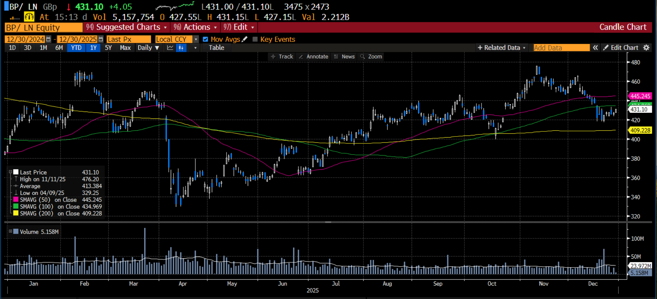Open the Suggested Charts menu

point(127,27)
